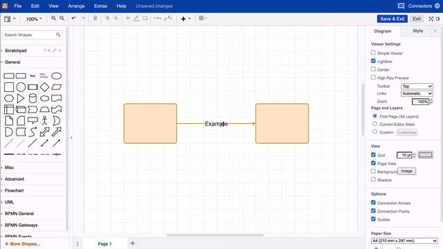Select the callout speech bubble shape
Viewport: 443px width, 249px height.
pyautogui.click(x=33, y=121)
